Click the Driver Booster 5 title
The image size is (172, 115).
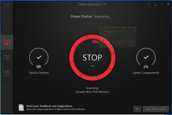(x=90, y=4)
